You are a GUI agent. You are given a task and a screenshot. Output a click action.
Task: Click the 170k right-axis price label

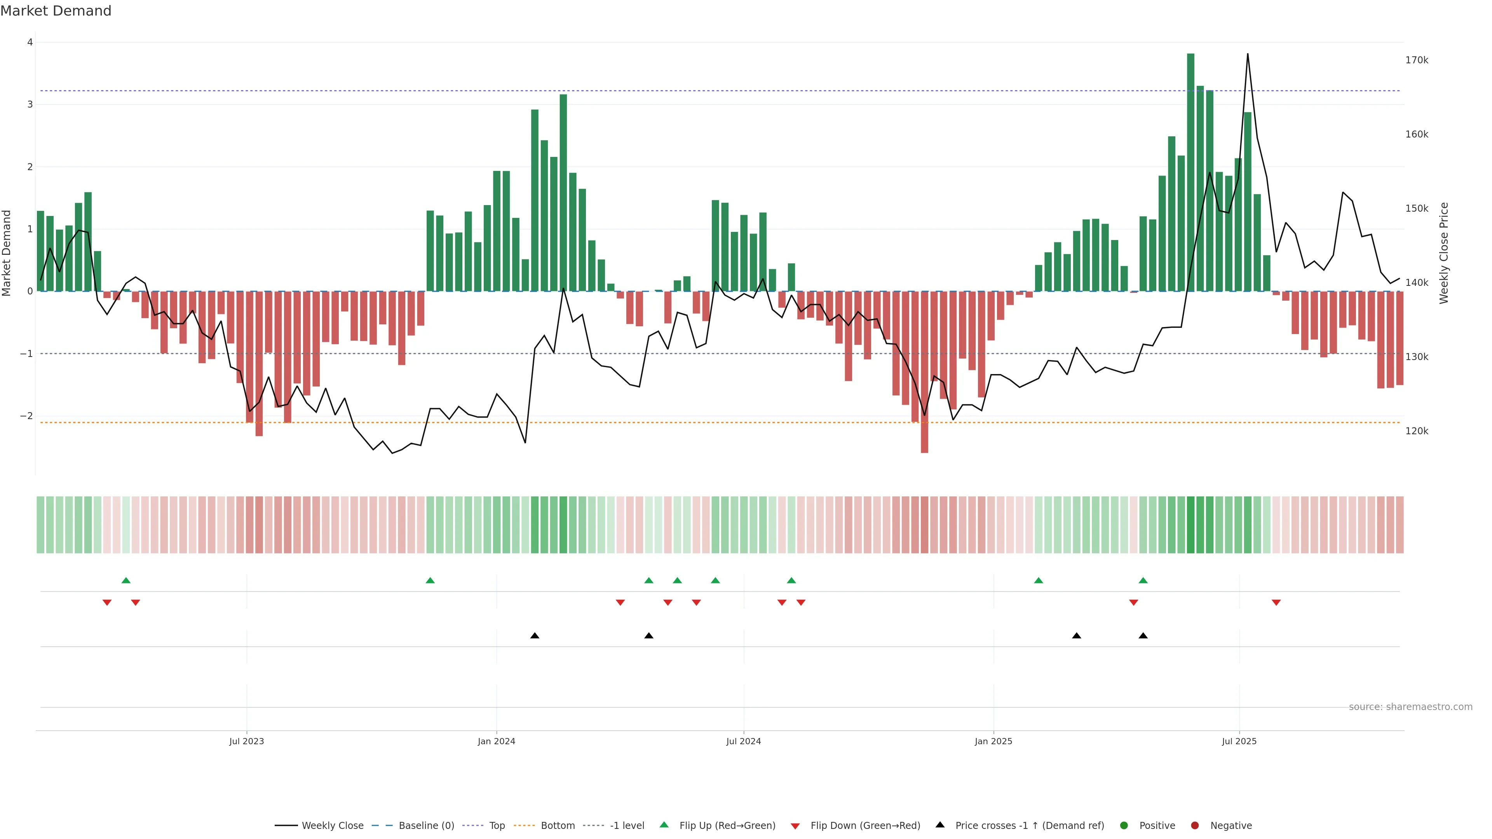click(1417, 60)
